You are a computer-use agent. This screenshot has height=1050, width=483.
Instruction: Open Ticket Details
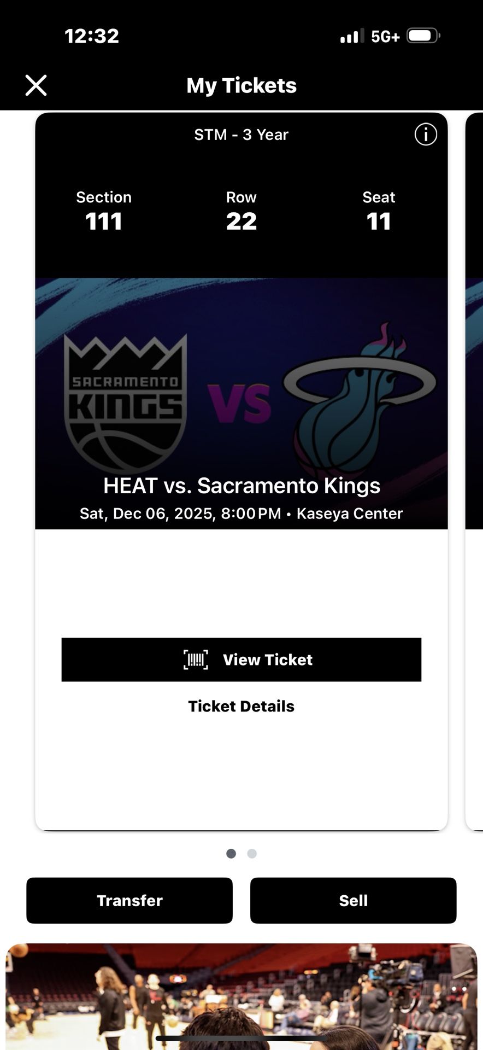coord(241,706)
